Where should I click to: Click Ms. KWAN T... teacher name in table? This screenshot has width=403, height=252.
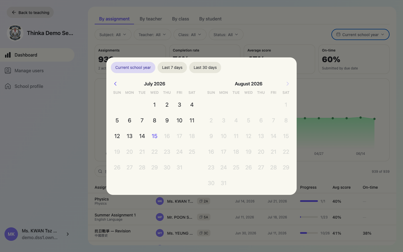(180, 201)
